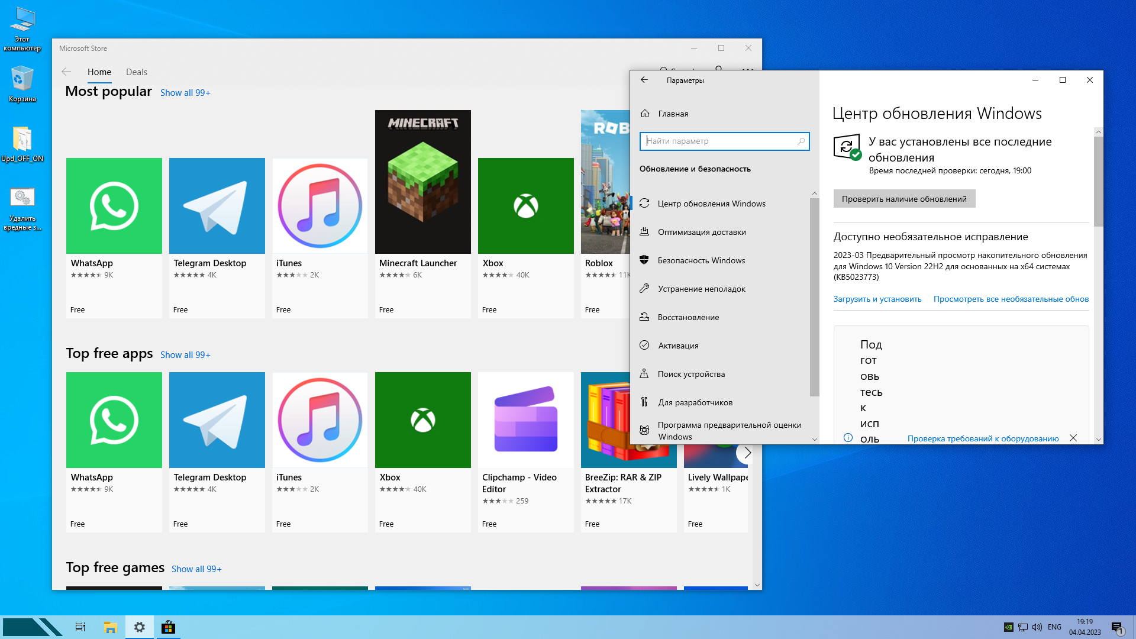This screenshot has width=1136, height=639.
Task: Click Show all 99+ beside Top free games
Action: point(196,569)
